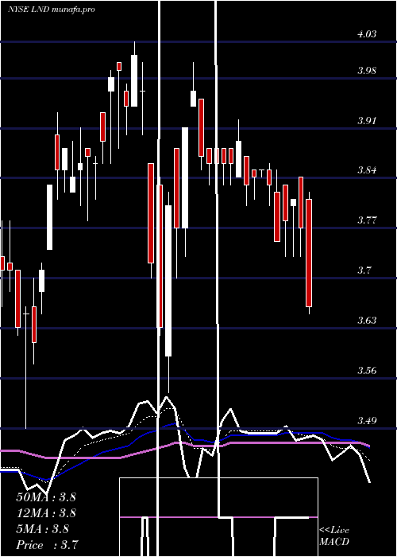Click the 50MA : 3.8 legend value
The width and height of the screenshot is (397, 557).
point(46,497)
